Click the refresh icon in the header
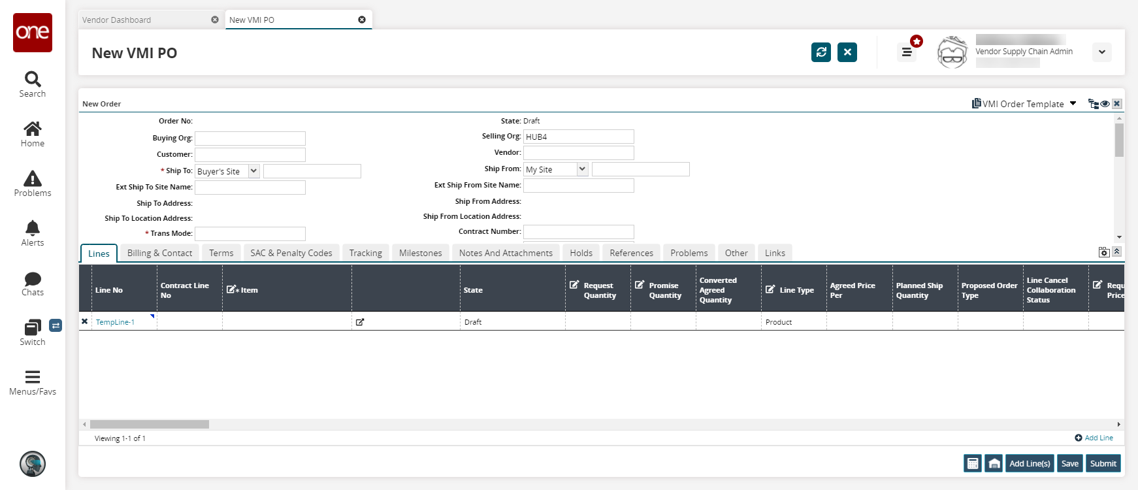 [821, 52]
